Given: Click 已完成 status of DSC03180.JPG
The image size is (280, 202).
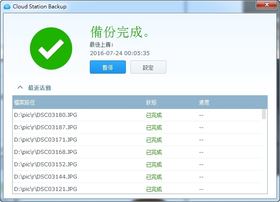Looking at the screenshot, I should pyautogui.click(x=154, y=115).
